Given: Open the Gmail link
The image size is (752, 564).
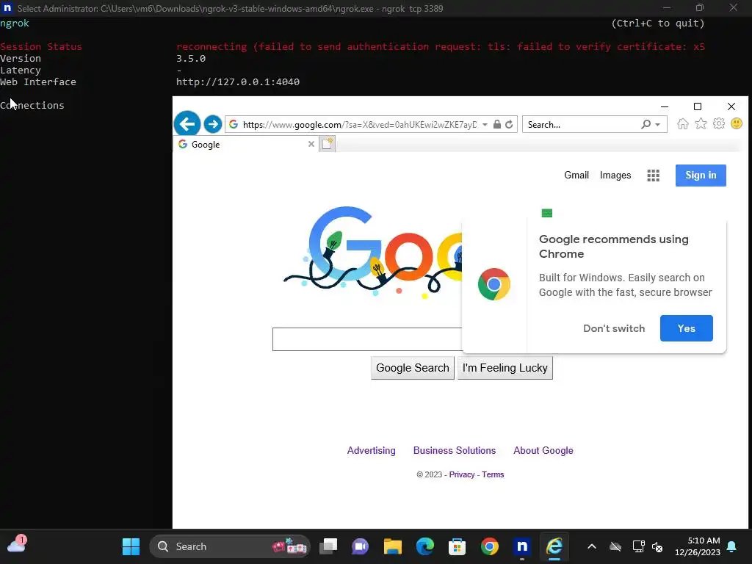Looking at the screenshot, I should pyautogui.click(x=576, y=175).
